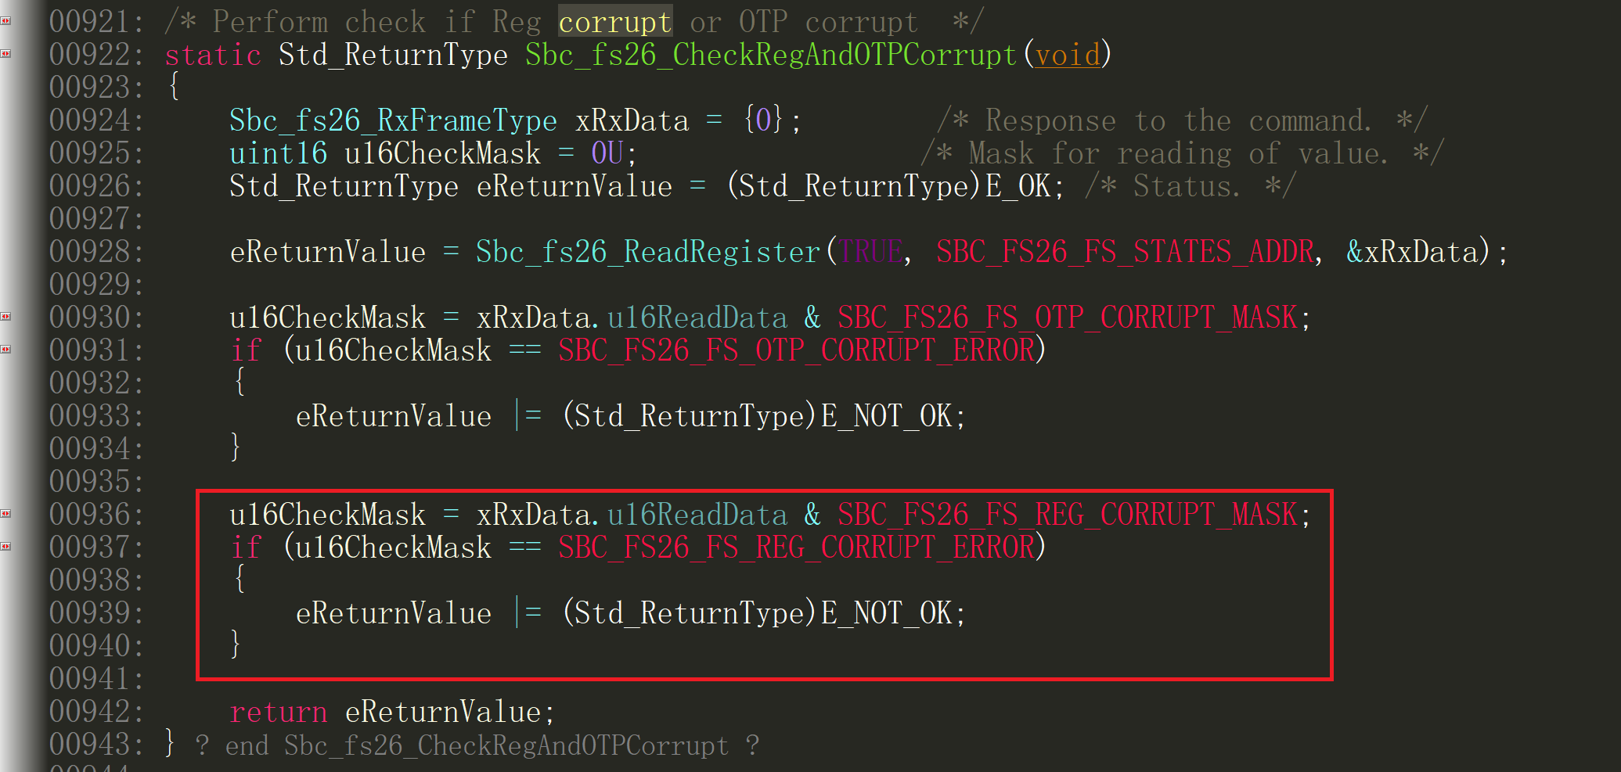Click the marker icon next to line 00931
Viewport: 1621px width, 772px height.
click(x=7, y=349)
